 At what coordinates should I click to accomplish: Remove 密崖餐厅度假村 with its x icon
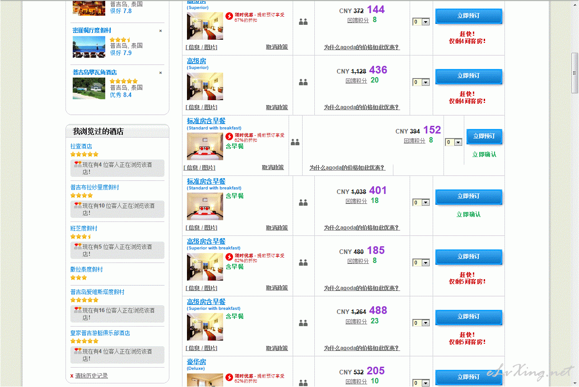coord(160,31)
